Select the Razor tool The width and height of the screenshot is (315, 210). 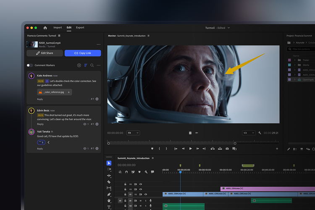point(109,182)
